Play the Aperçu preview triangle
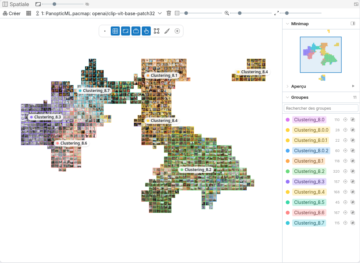Screen dimensions: 360x263 coord(353,86)
